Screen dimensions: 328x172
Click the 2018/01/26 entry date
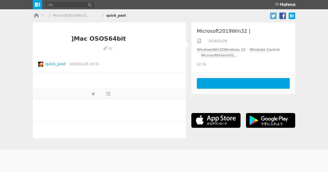(x=218, y=41)
